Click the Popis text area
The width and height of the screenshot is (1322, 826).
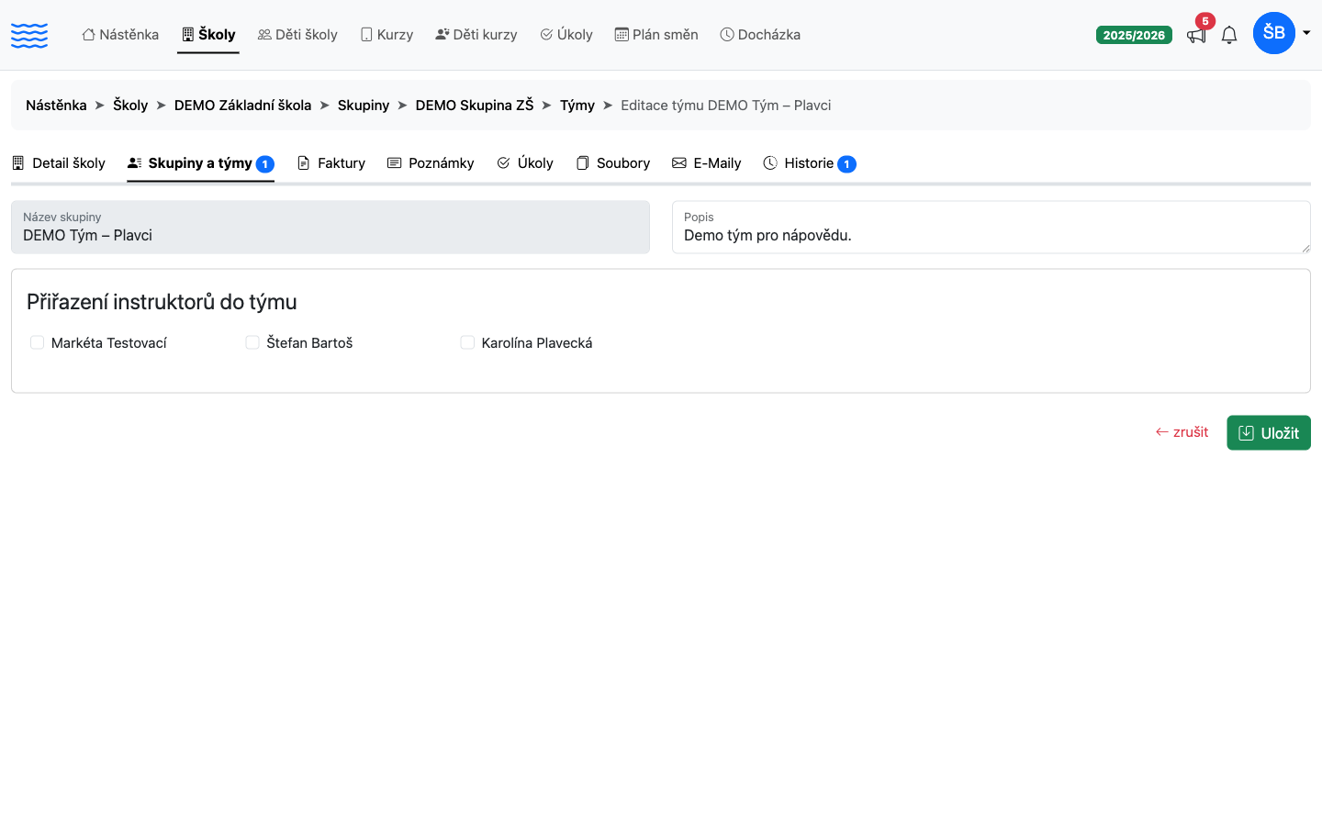(991, 228)
